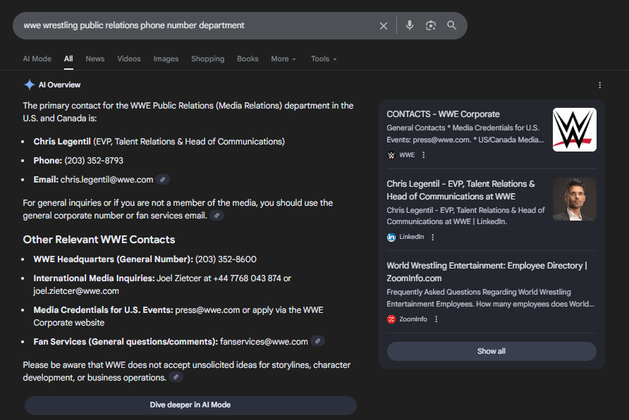Click the magnifying glass search icon
The width and height of the screenshot is (629, 420).
coord(452,25)
